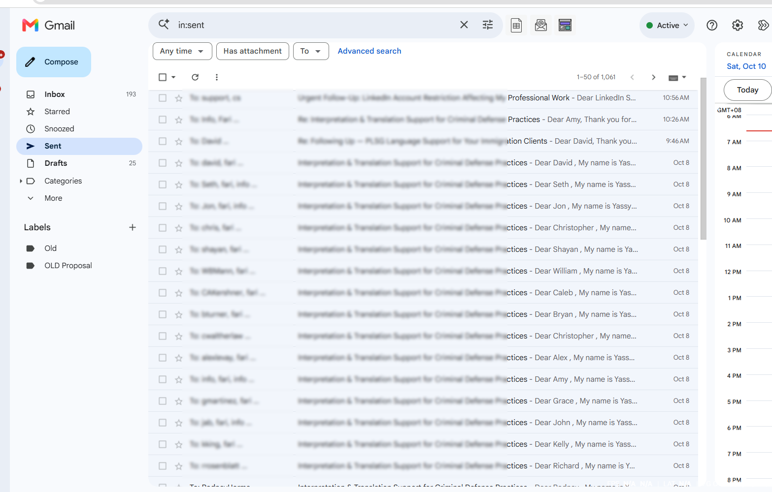Go to the previous page of results

click(632, 77)
